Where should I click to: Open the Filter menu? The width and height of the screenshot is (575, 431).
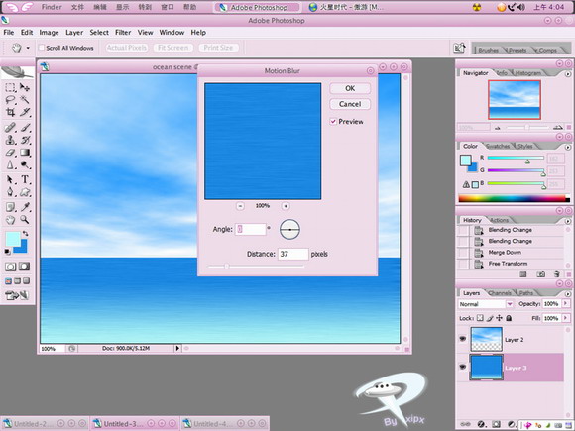[123, 33]
